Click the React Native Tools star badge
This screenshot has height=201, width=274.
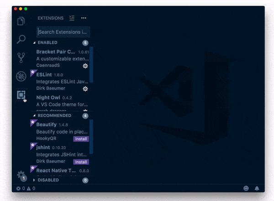(x=33, y=168)
